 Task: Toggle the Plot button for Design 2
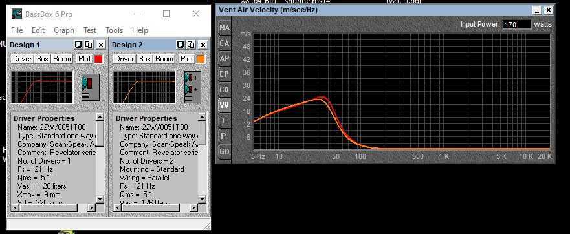tap(187, 59)
